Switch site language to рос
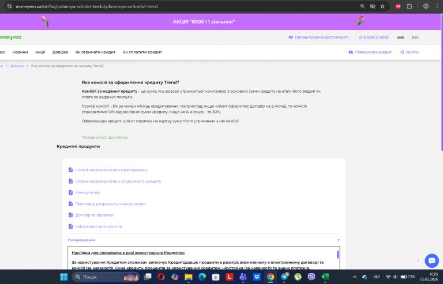This screenshot has width=443, height=284. coord(415,37)
